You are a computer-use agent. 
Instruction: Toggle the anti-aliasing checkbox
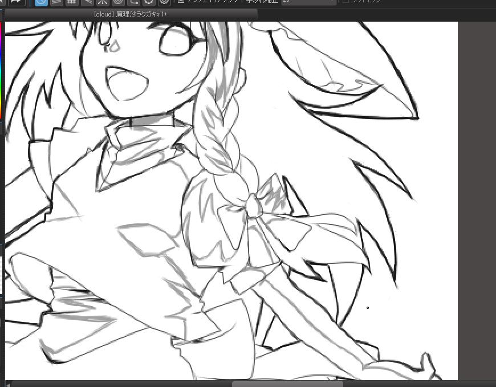tap(181, 1)
